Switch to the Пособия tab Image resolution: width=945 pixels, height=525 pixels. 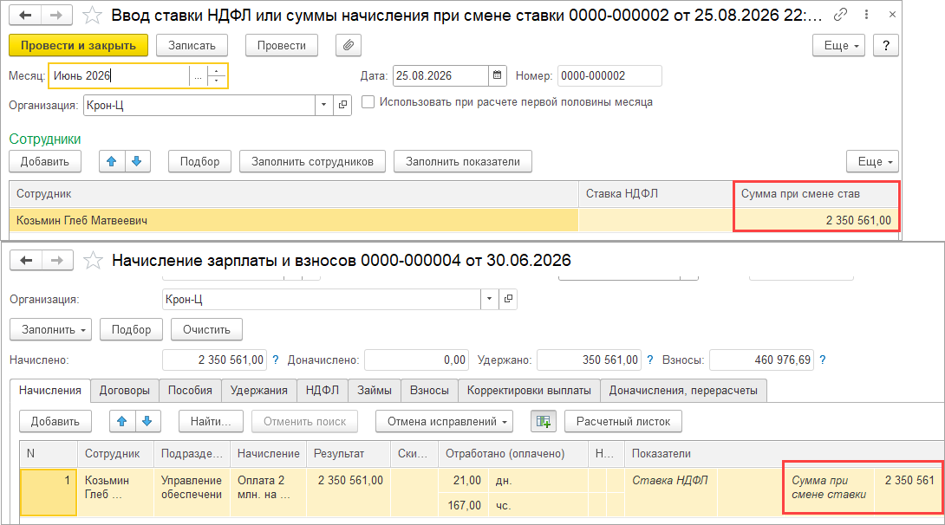(190, 390)
